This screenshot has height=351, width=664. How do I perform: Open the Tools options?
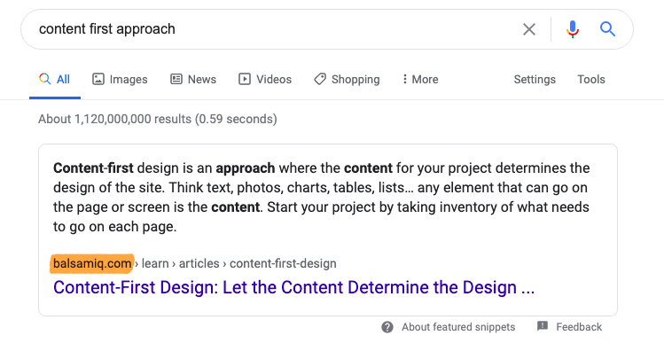pyautogui.click(x=591, y=79)
